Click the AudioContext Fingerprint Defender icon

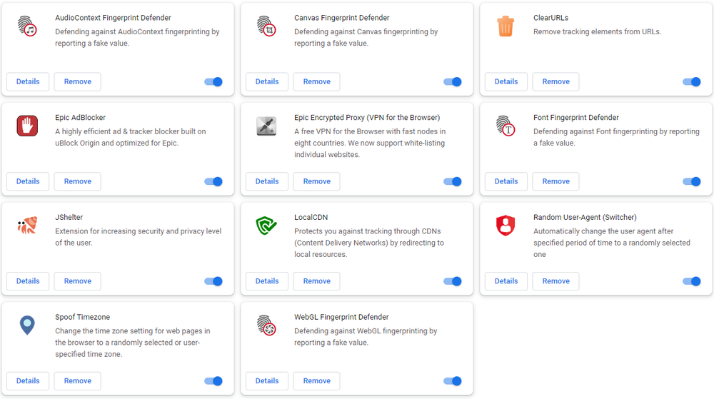tap(27, 26)
